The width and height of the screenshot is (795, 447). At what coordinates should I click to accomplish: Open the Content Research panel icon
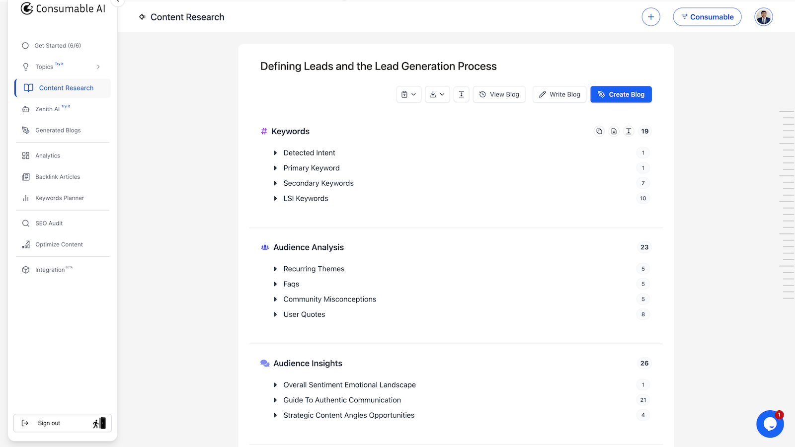pos(28,87)
